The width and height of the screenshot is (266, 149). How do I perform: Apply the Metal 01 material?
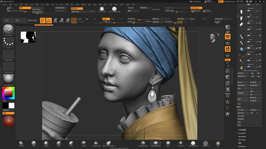[x=181, y=144]
